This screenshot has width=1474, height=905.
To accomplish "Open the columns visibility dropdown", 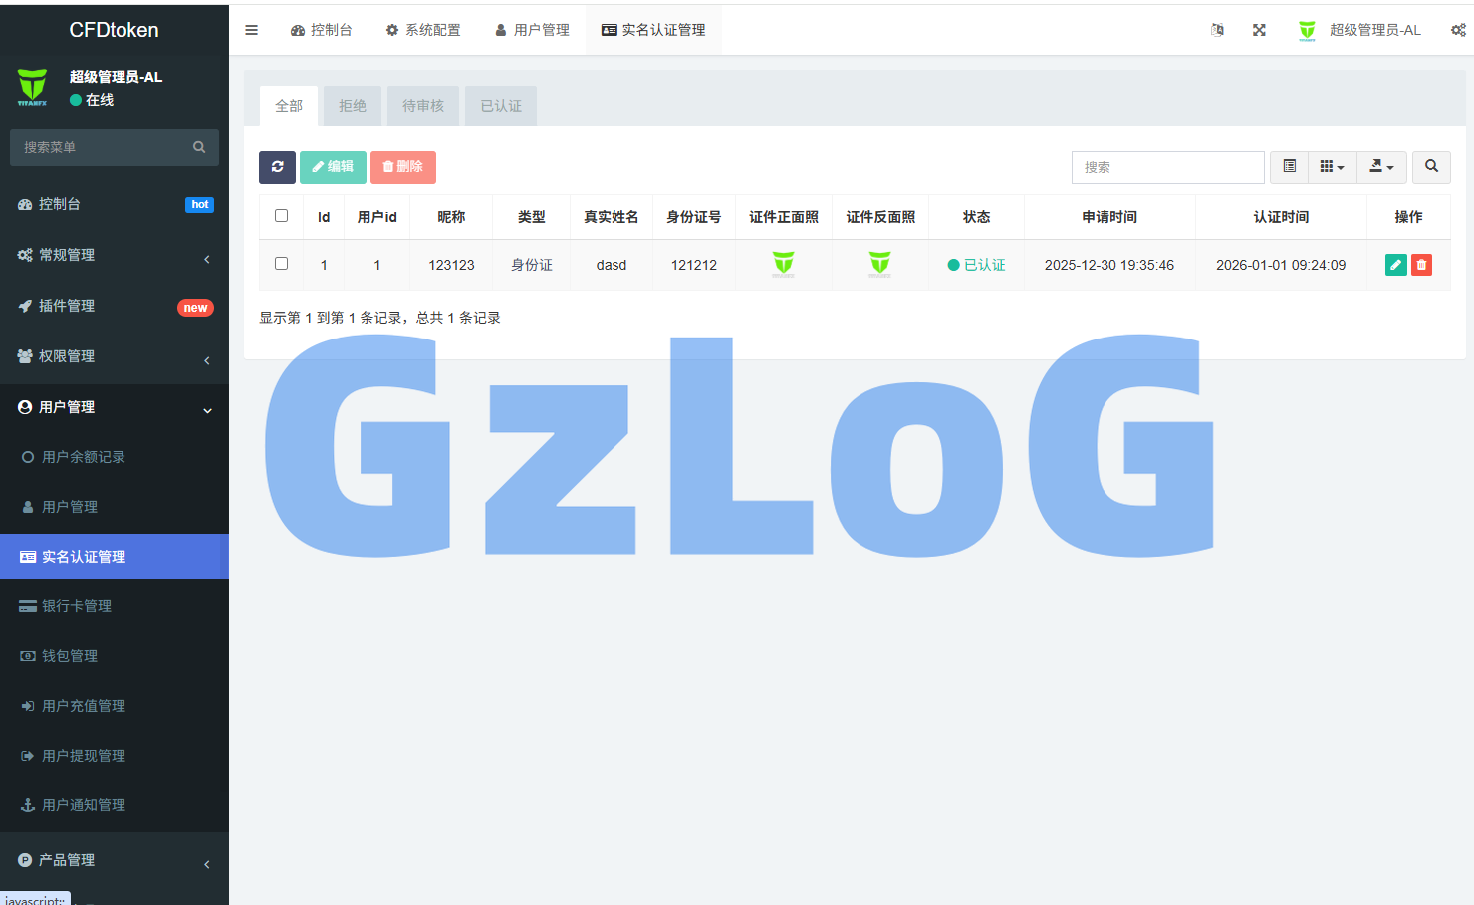I will [1332, 167].
